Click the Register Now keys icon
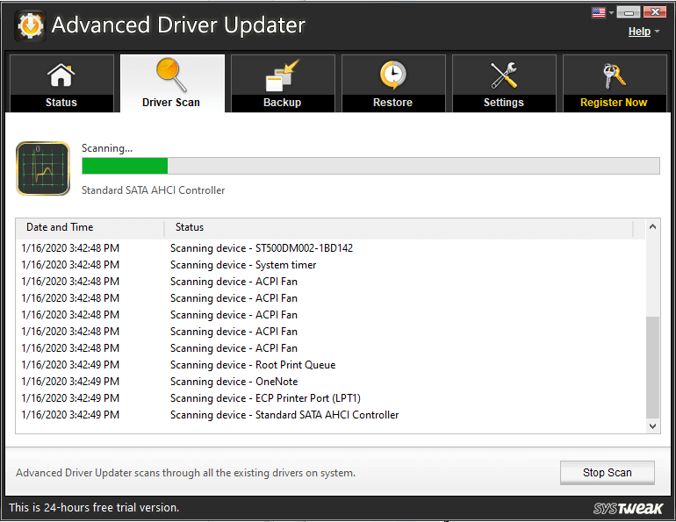Screen dimensions: 676x522 [614, 76]
